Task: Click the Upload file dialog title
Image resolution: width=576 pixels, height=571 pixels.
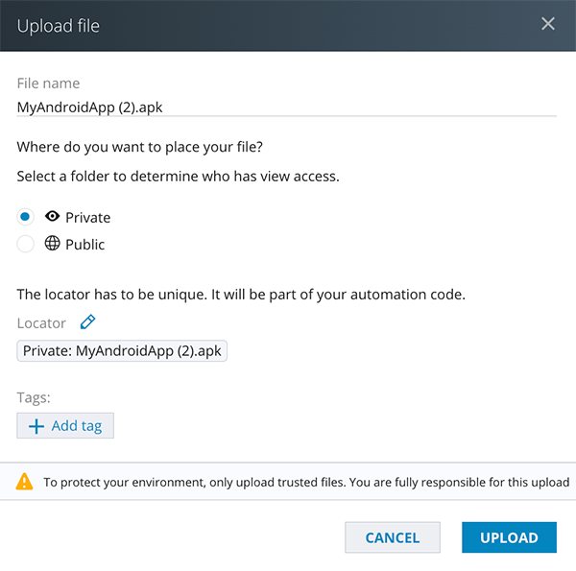Action: (x=59, y=25)
